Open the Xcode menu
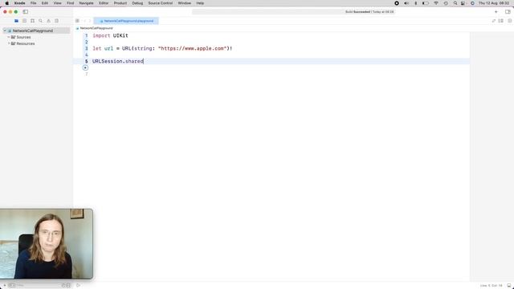The width and height of the screenshot is (514, 289). 19,3
